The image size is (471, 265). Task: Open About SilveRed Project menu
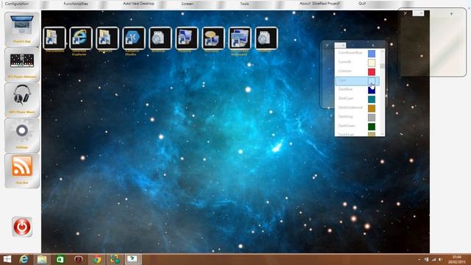pos(319,4)
